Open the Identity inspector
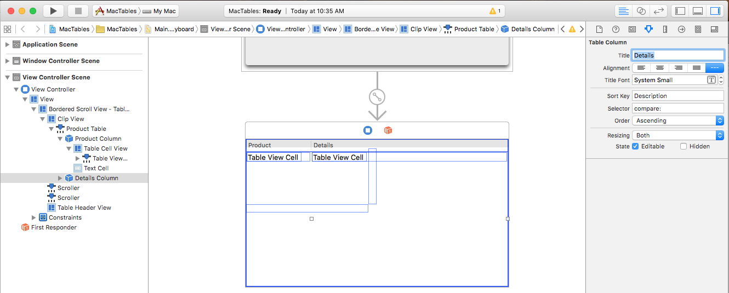This screenshot has width=729, height=293. [632, 29]
